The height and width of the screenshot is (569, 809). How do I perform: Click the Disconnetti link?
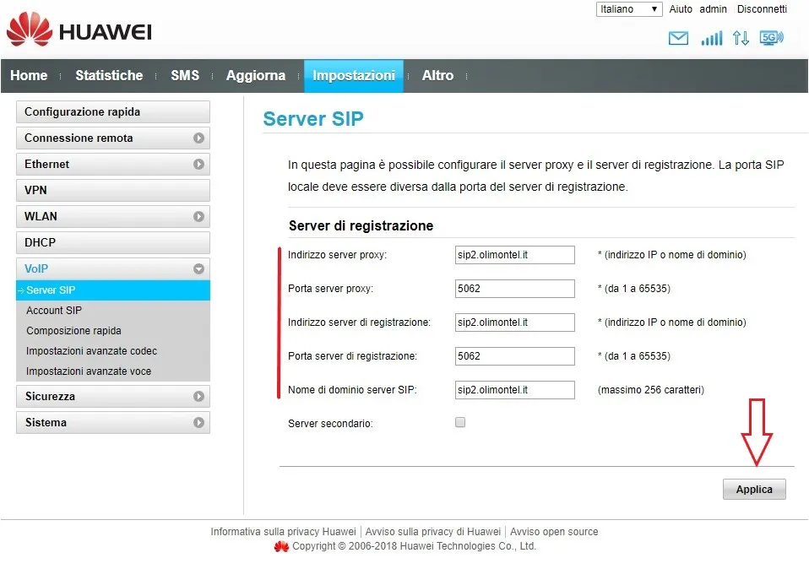pos(762,9)
